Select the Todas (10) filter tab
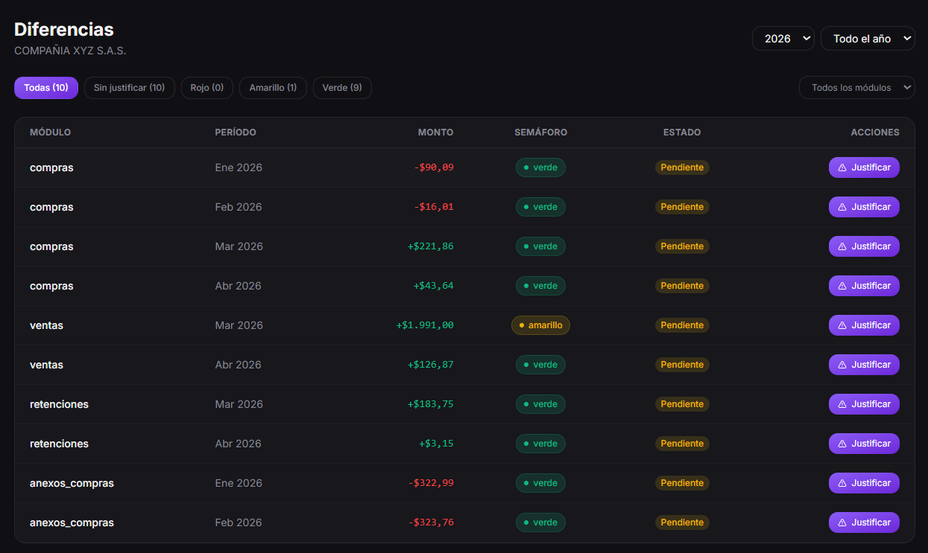928x553 pixels. pyautogui.click(x=46, y=88)
